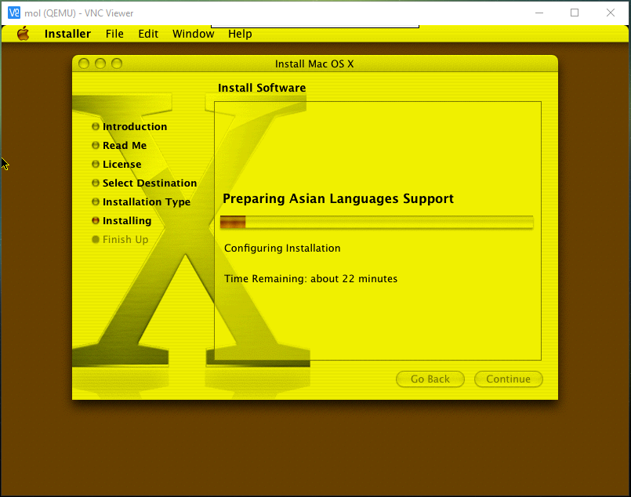Click the installer window minimize light
This screenshot has width=631, height=497.
pos(100,63)
